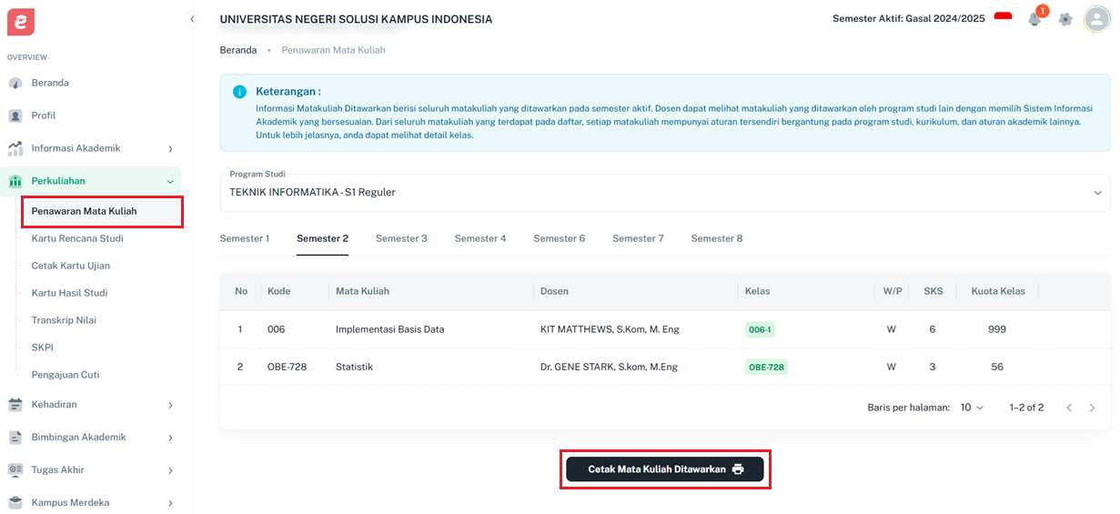Open Kartu Rencana Studi in sidebar
Viewport: 1120px width, 514px height.
[77, 238]
